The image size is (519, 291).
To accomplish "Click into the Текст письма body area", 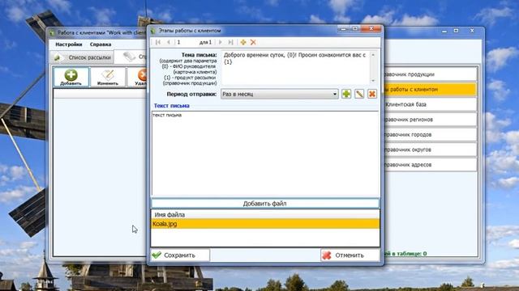I will tap(265, 154).
